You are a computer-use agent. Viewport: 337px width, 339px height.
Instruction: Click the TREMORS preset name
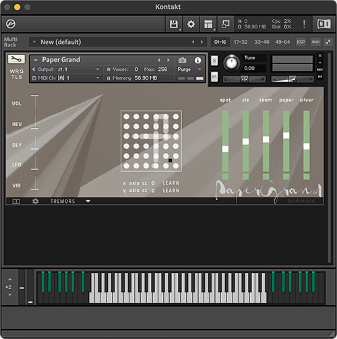(63, 202)
